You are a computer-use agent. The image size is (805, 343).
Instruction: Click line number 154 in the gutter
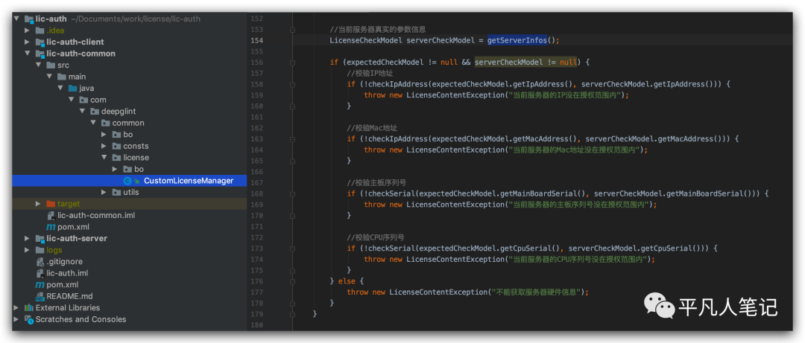click(x=256, y=40)
